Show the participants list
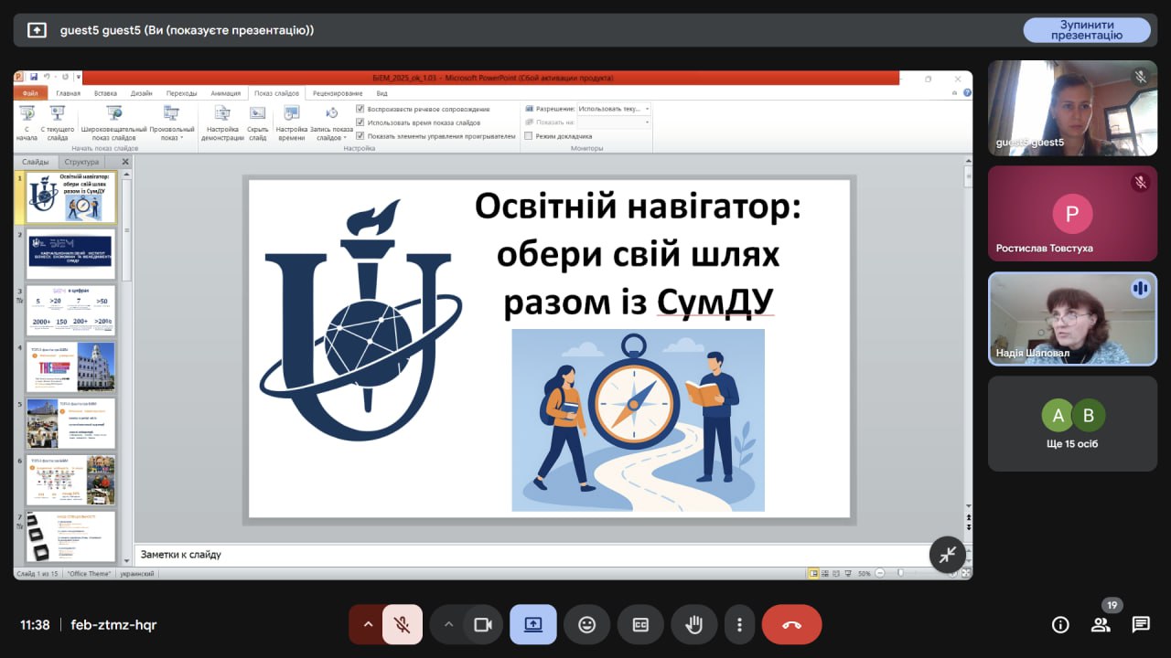Viewport: 1171px width, 658px height. (x=1101, y=625)
